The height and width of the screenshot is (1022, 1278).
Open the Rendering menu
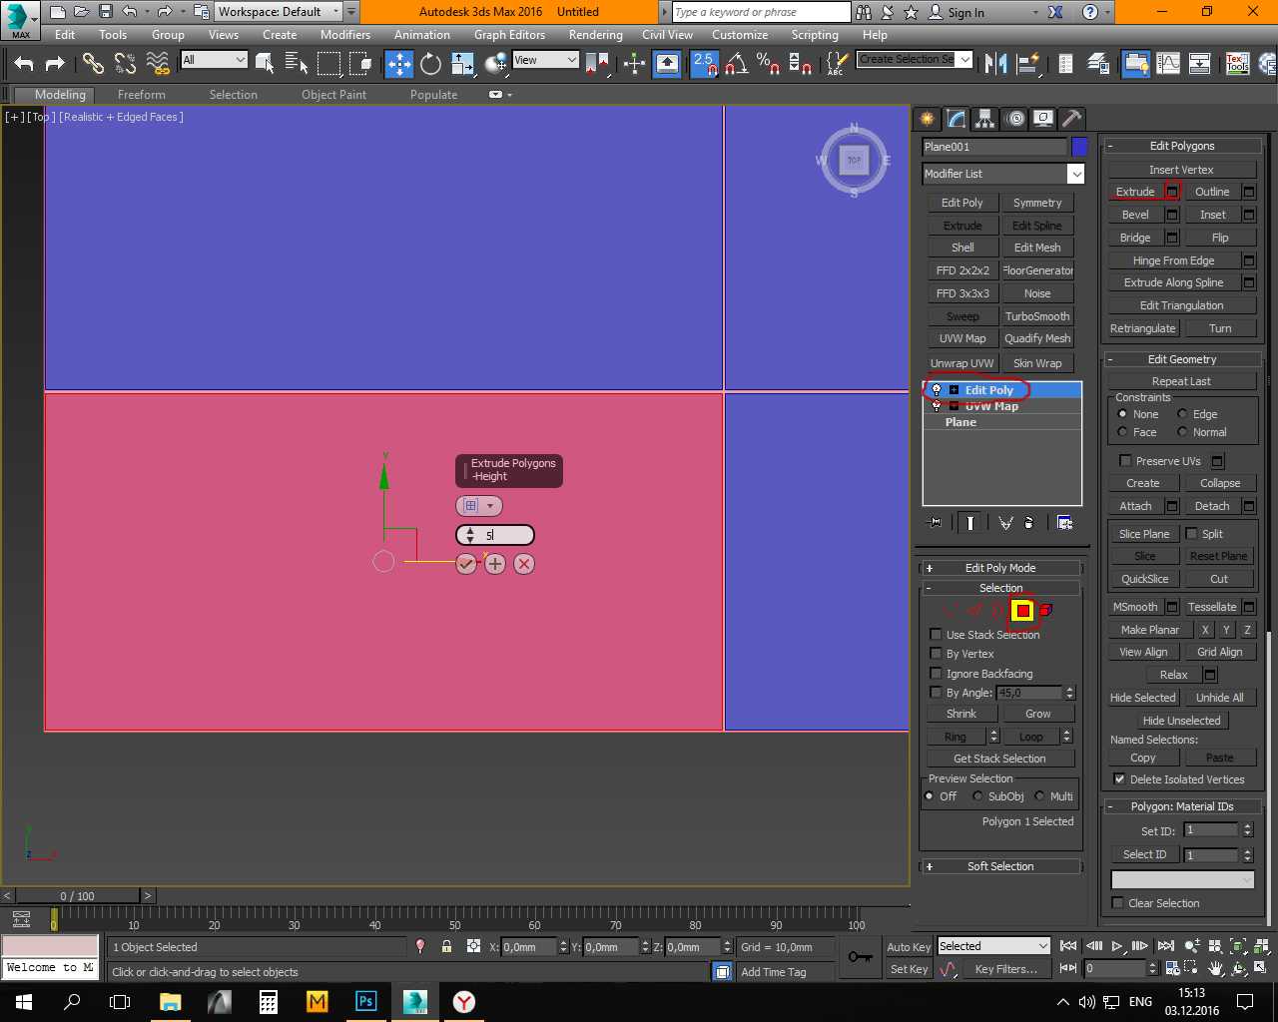click(596, 35)
